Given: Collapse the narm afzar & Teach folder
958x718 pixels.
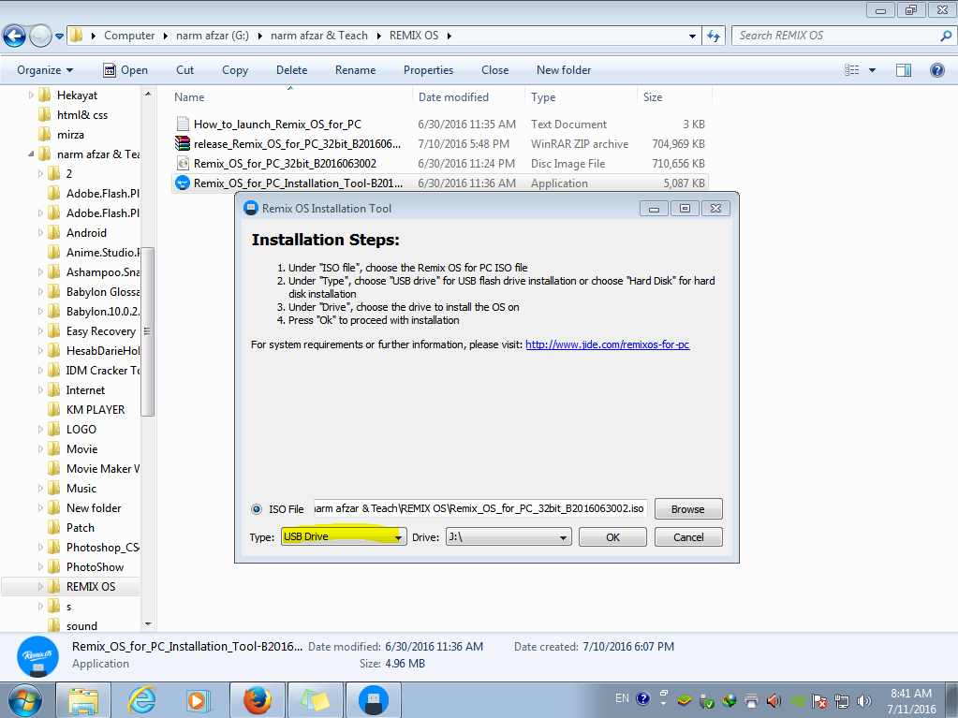Looking at the screenshot, I should click(31, 154).
